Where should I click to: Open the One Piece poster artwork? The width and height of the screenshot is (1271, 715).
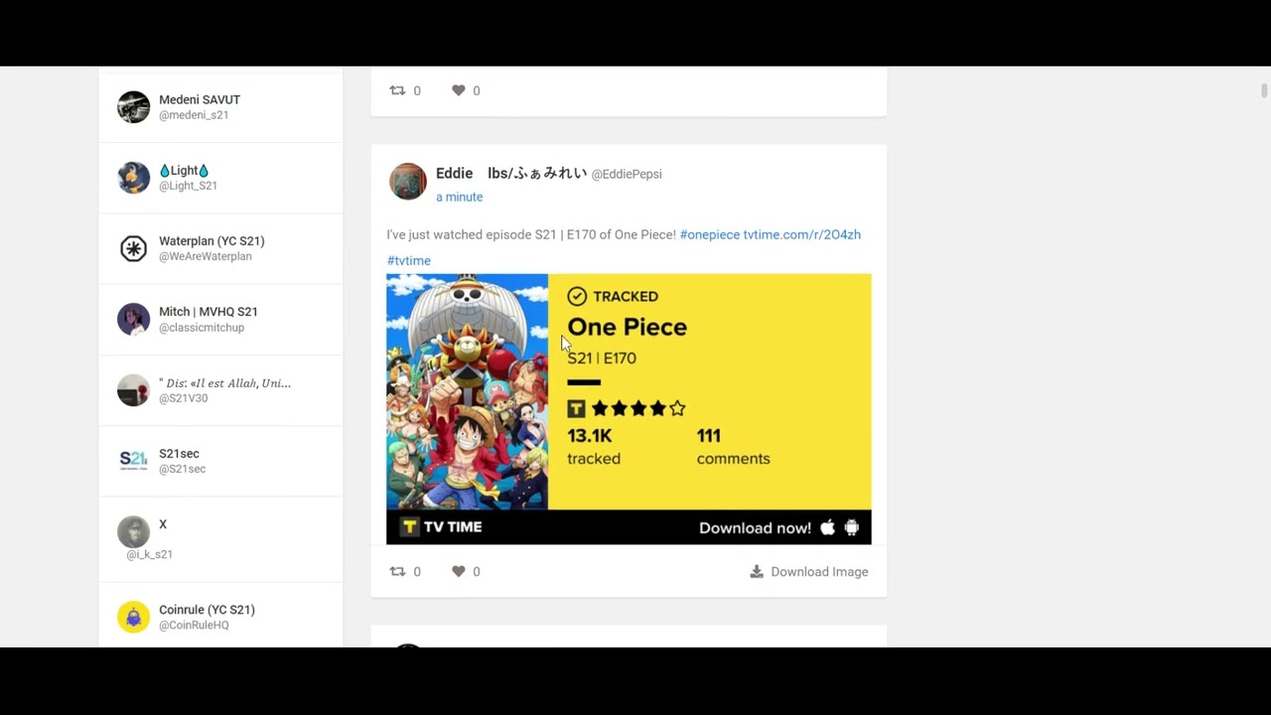click(x=467, y=391)
